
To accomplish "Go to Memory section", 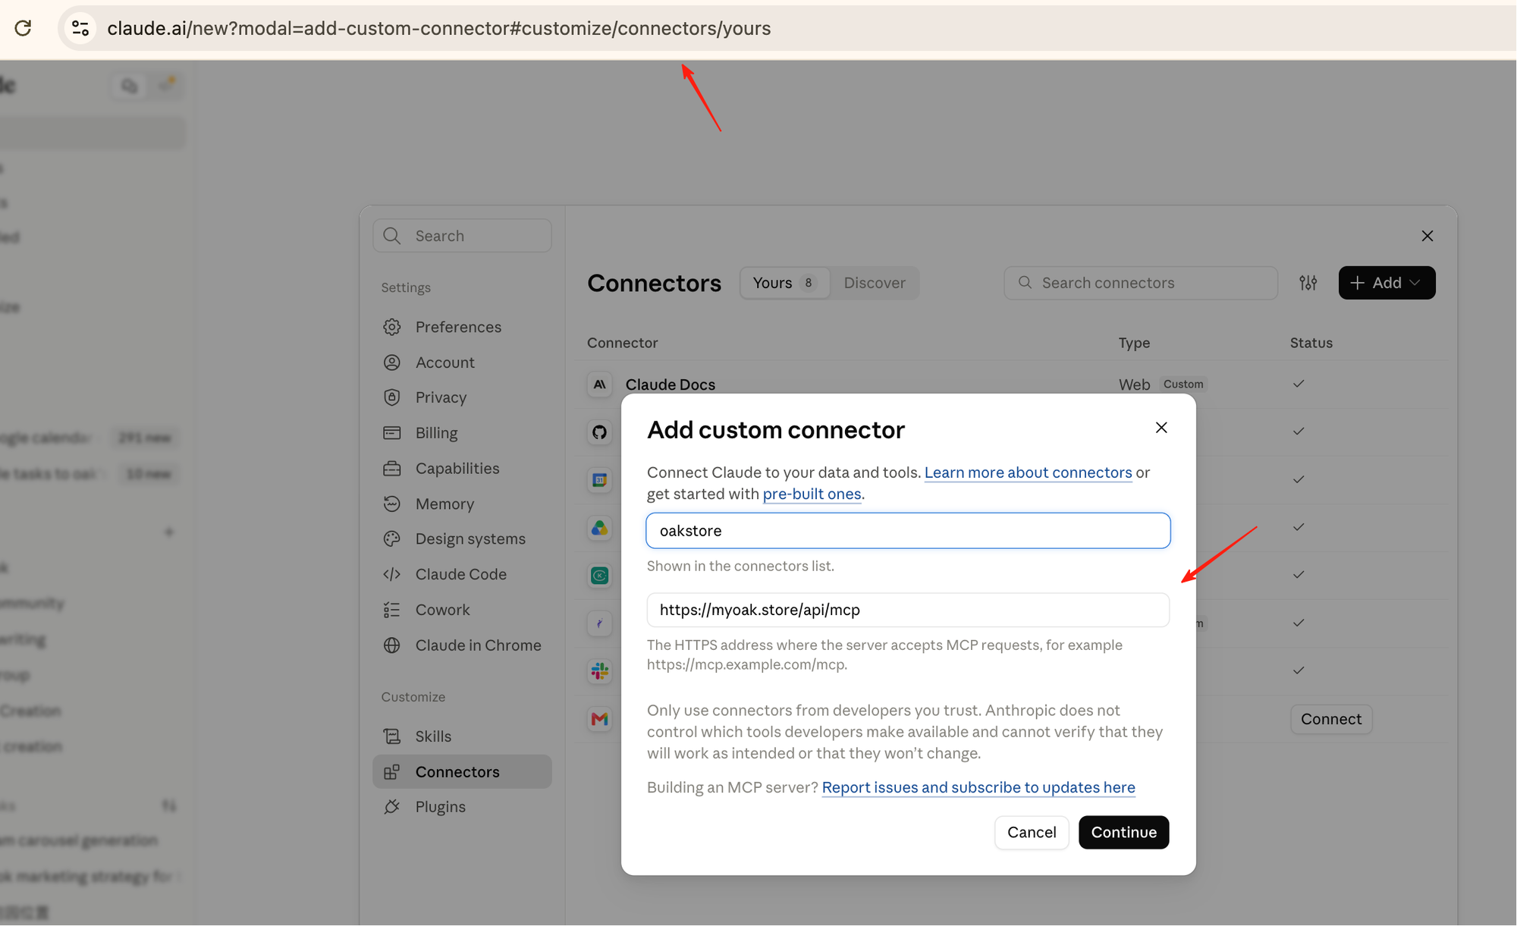I will coord(462,504).
